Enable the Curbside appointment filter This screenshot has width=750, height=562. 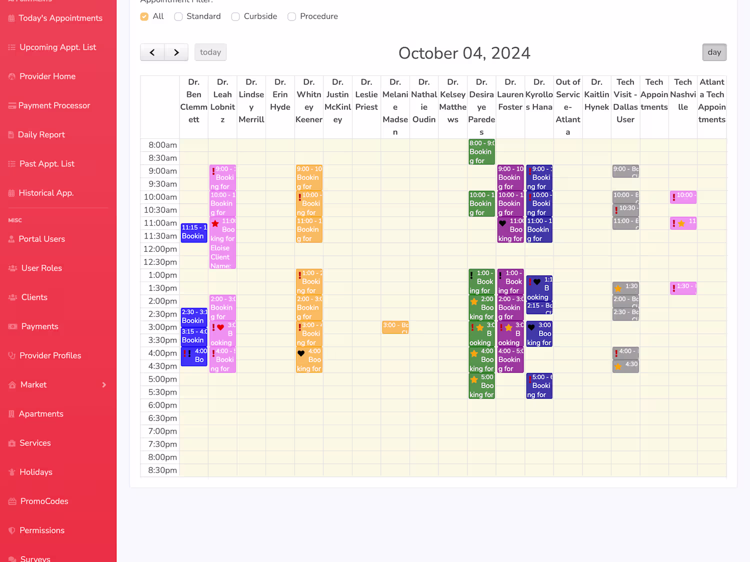click(235, 16)
